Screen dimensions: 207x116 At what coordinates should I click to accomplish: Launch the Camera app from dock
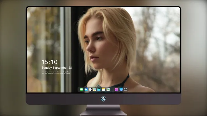126,89
